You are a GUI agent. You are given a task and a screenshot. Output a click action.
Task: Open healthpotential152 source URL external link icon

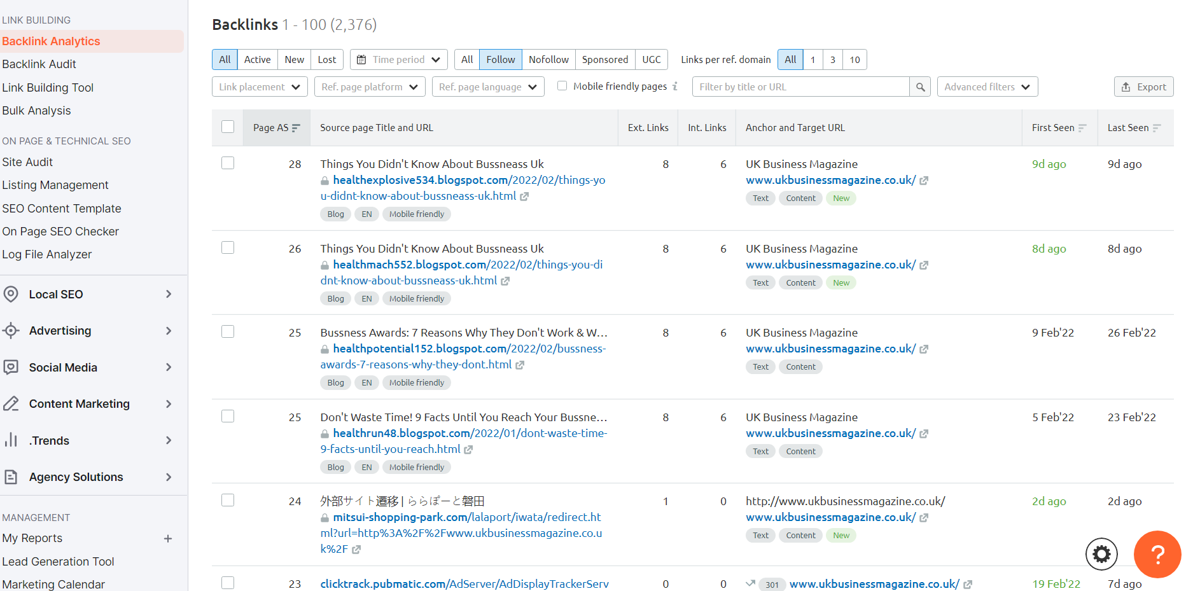(520, 365)
